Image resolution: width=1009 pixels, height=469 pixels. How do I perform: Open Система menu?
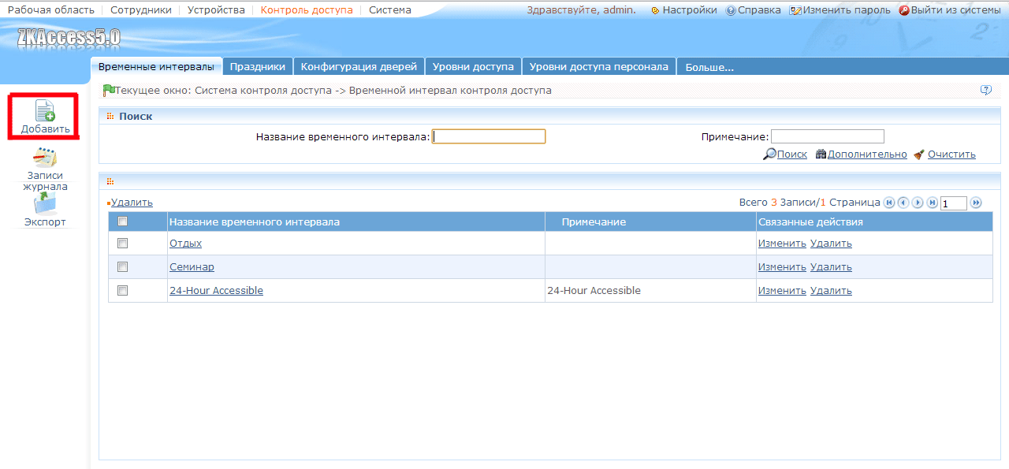coord(390,10)
